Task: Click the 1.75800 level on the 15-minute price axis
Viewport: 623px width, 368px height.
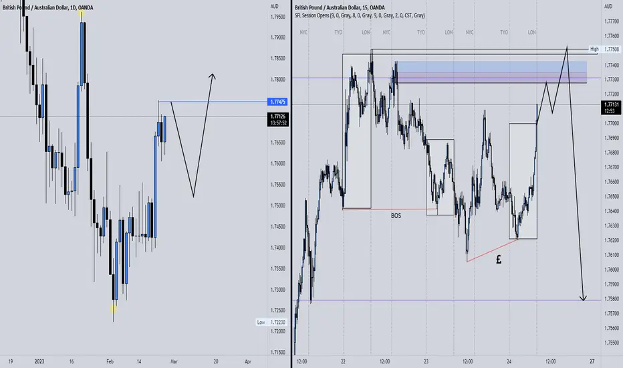Action: [x=612, y=299]
